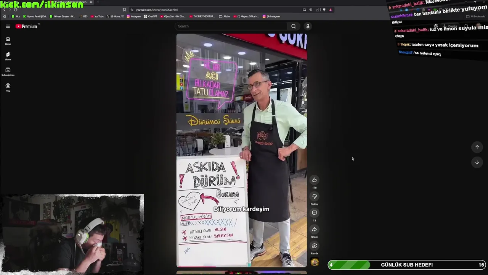Open the comments for this Short

coord(315,213)
